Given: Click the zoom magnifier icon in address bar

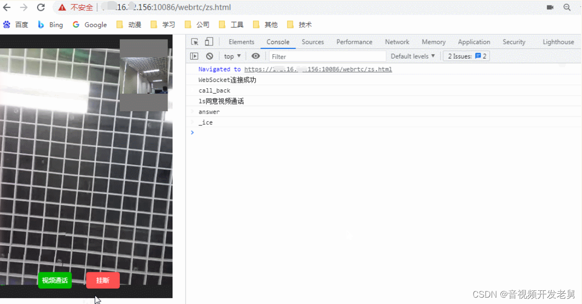Looking at the screenshot, I should pos(567,7).
